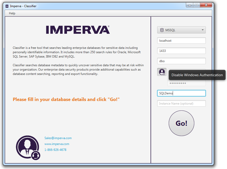
Task: Click the Instance Name (optional) field
Action: click(x=181, y=104)
